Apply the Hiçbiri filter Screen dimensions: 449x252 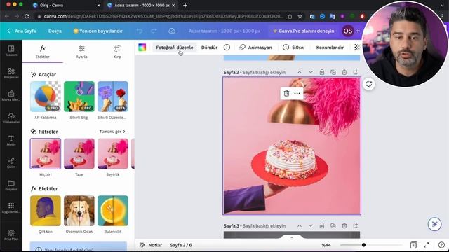click(x=46, y=154)
